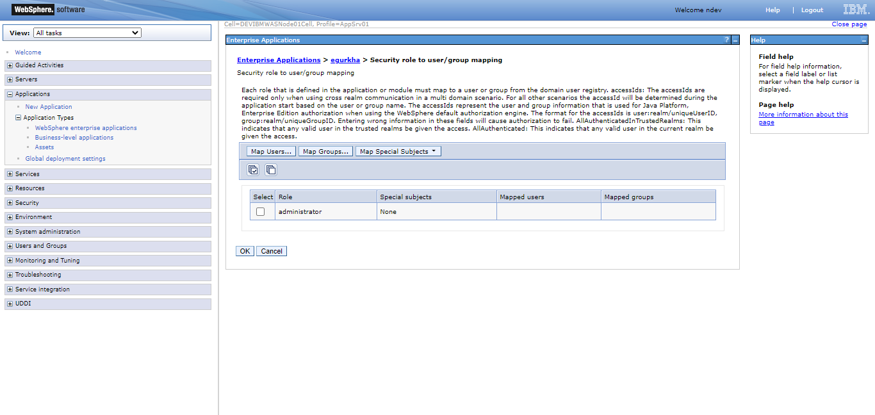Tick the administrator role checkbox
Viewport: 875px width, 415px height.
pyautogui.click(x=260, y=212)
